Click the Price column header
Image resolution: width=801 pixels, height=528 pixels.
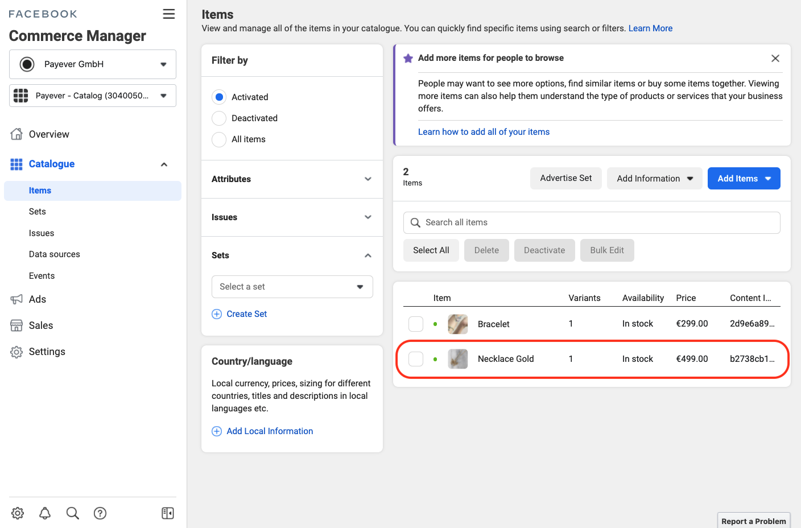686,298
